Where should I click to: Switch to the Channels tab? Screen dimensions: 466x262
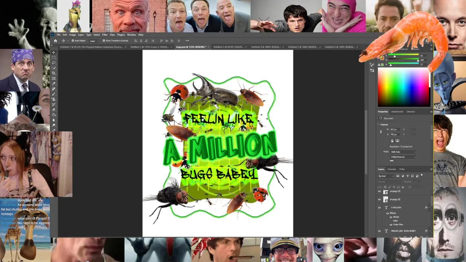pyautogui.click(x=392, y=169)
